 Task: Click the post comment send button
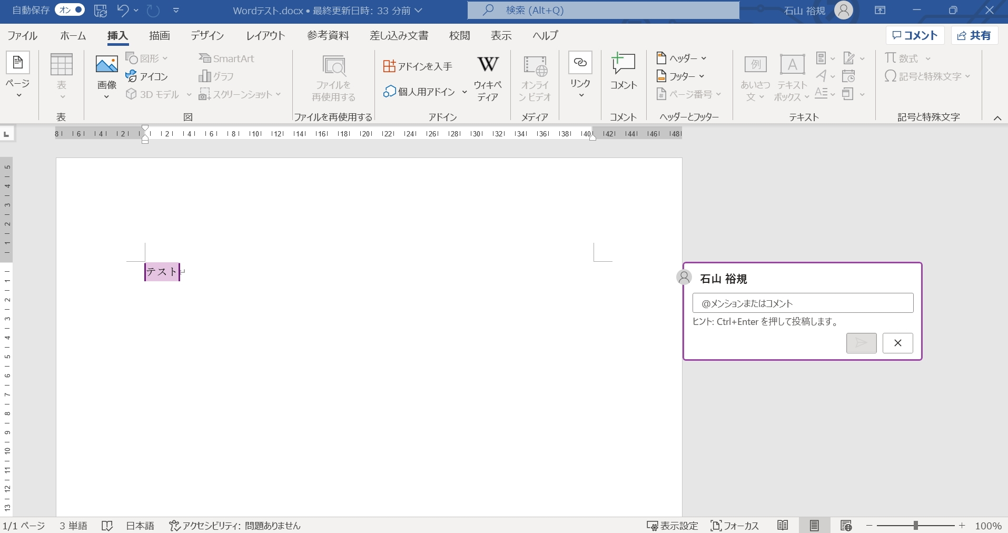(x=861, y=343)
